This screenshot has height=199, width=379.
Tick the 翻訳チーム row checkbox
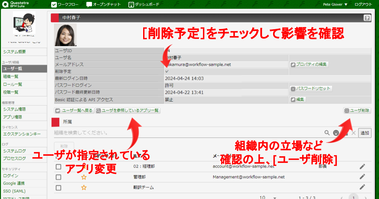tap(58, 188)
